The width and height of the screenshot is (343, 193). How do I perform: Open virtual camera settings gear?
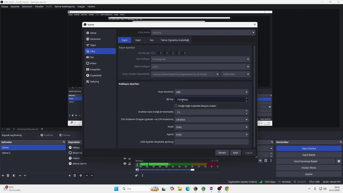(x=339, y=161)
